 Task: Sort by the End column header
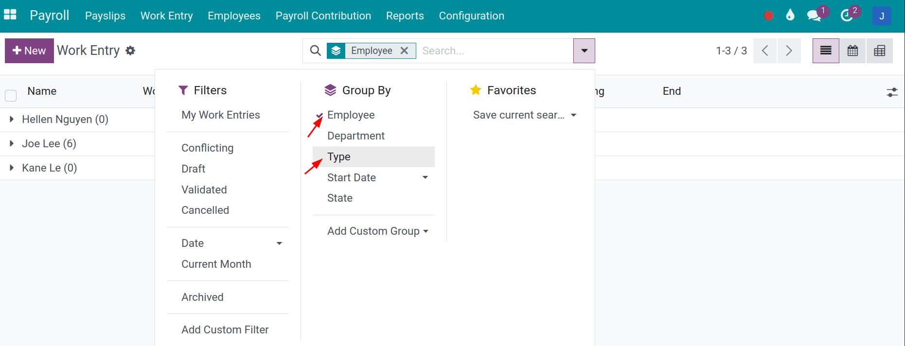pyautogui.click(x=672, y=91)
